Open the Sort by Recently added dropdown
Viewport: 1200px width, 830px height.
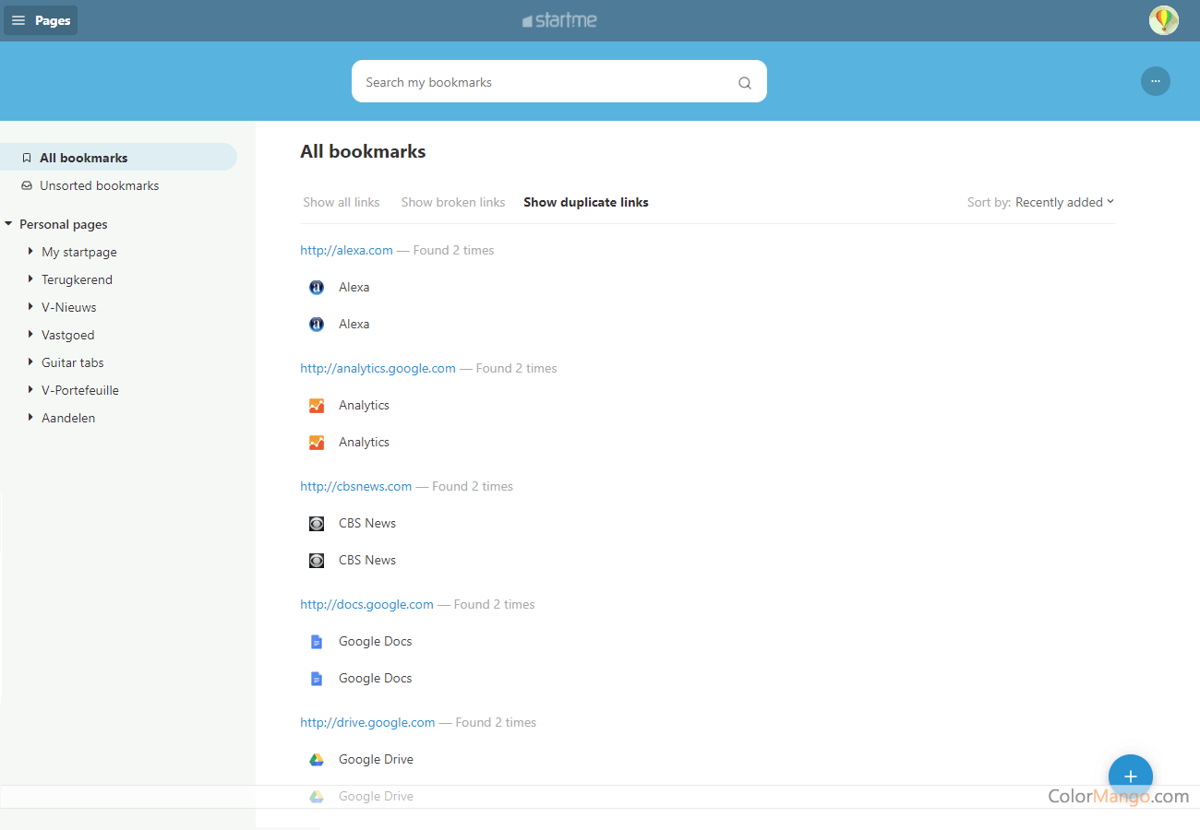(1040, 202)
